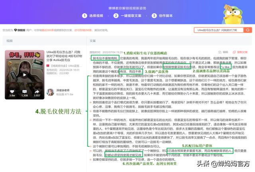
Task: Click the share arrow icon on video
Action: pos(36,91)
